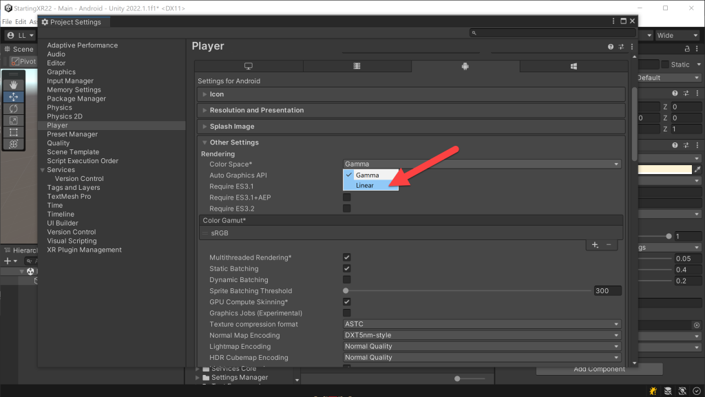Open the color eyedropper in Inspector

pos(697,169)
